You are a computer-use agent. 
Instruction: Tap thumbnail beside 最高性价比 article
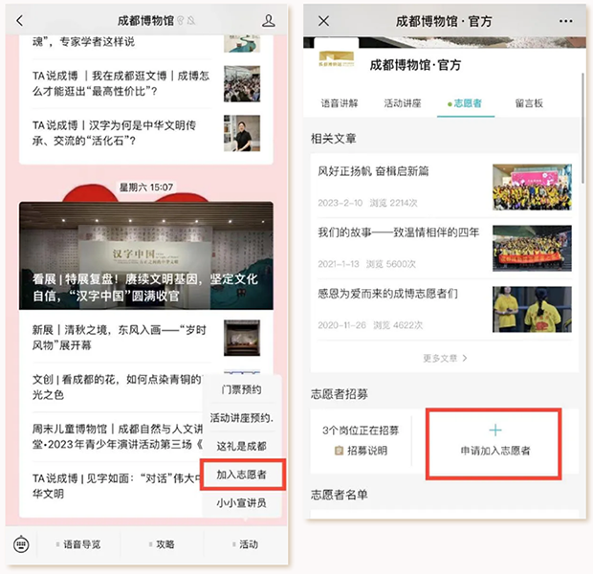click(242, 83)
